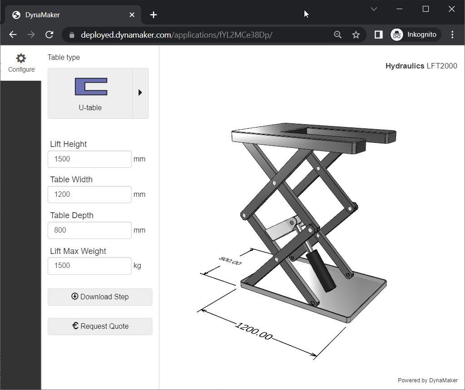Click the Table Depth input field
Image resolution: width=465 pixels, height=390 pixels.
[89, 230]
